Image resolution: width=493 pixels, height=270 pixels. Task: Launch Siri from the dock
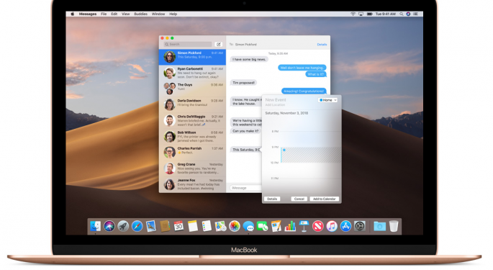click(x=109, y=226)
